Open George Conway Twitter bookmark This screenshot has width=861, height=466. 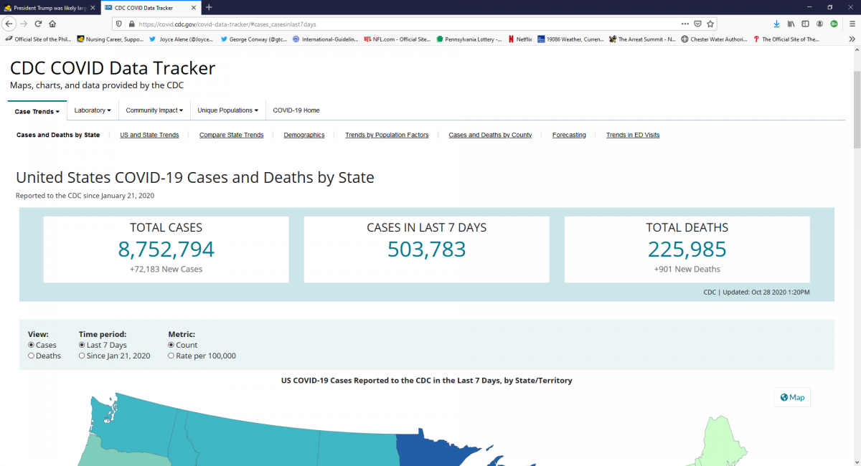[254, 39]
